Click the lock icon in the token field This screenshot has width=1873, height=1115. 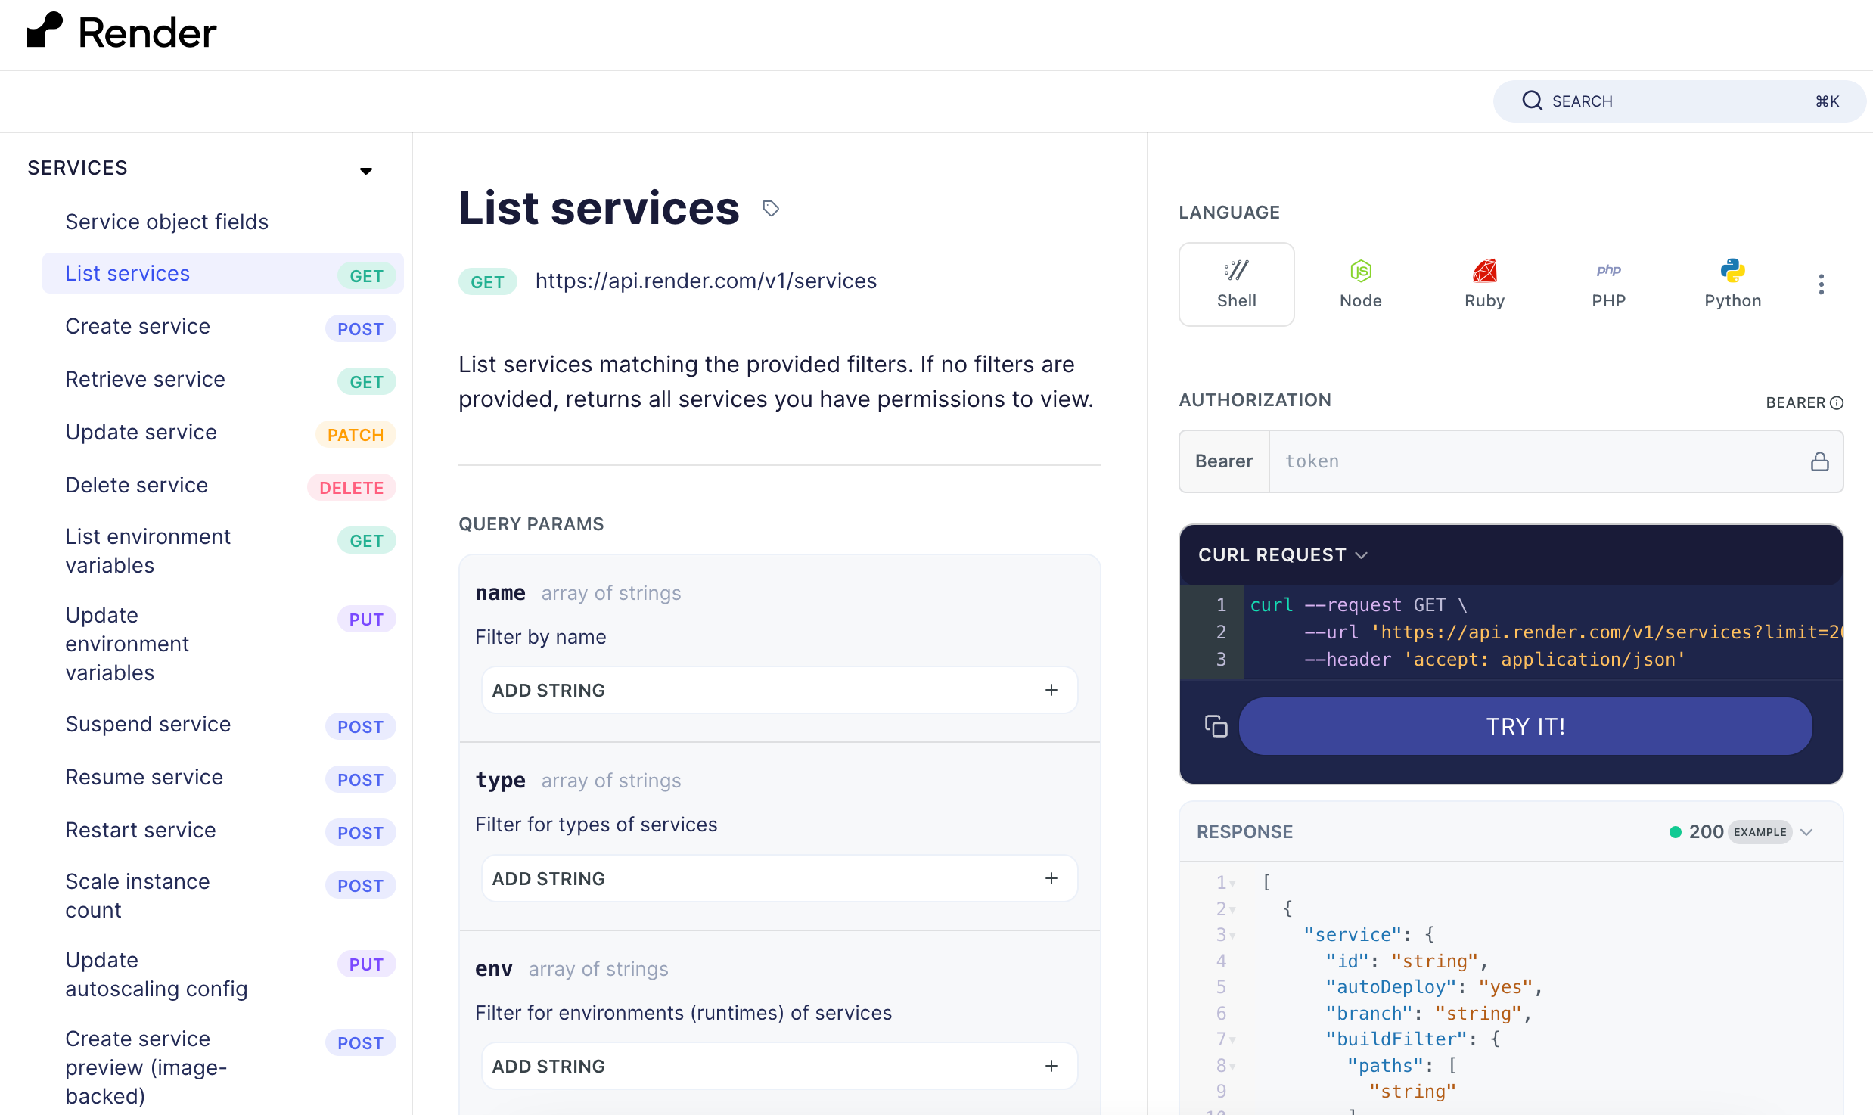(x=1819, y=461)
